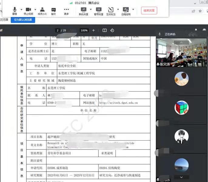Pause sharing with 暂停共享 button
The height and width of the screenshot is (182, 208).
click(x=99, y=11)
